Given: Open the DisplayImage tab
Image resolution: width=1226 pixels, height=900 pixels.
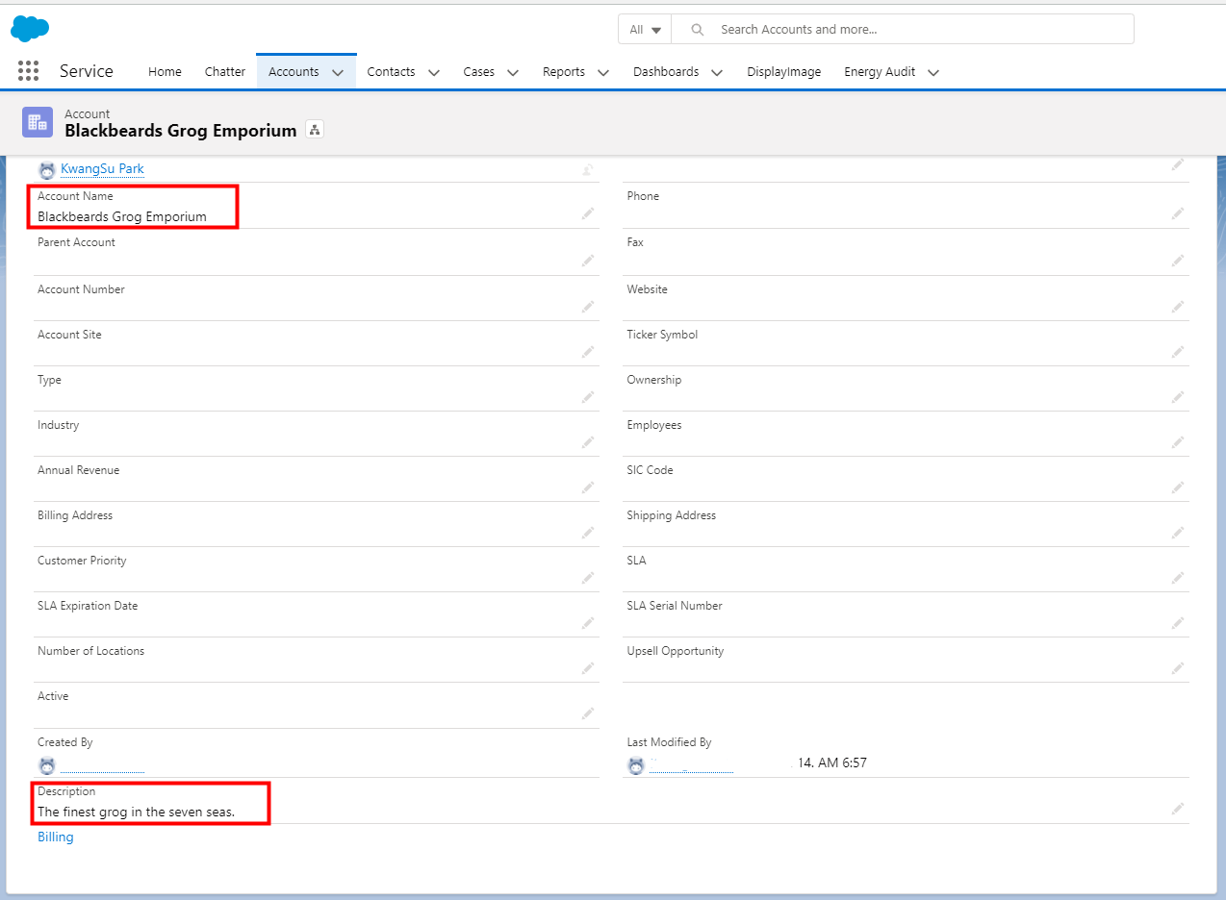Looking at the screenshot, I should pos(784,72).
